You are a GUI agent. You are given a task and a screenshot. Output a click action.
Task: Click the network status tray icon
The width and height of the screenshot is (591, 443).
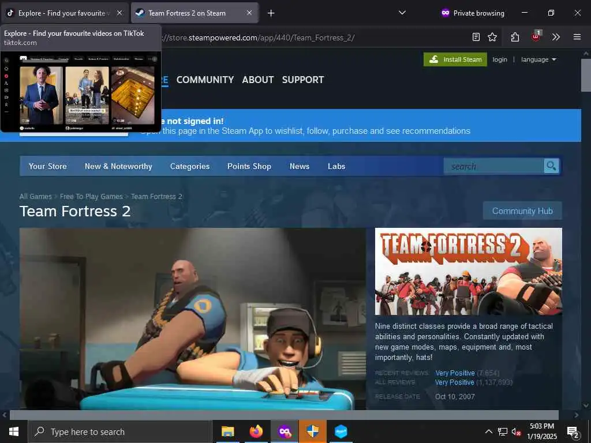[x=503, y=431]
